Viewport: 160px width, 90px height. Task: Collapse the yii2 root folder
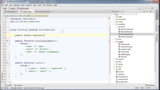111,14
